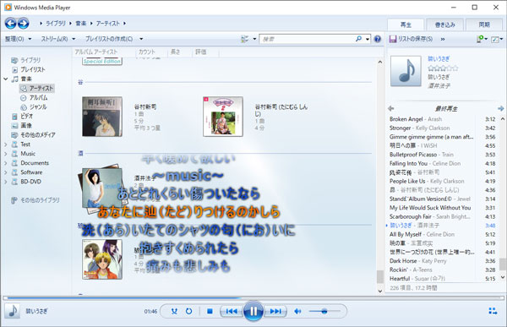Viewport: 507px width, 327px height.
Task: Open the clear list options icon
Action: pos(481,39)
